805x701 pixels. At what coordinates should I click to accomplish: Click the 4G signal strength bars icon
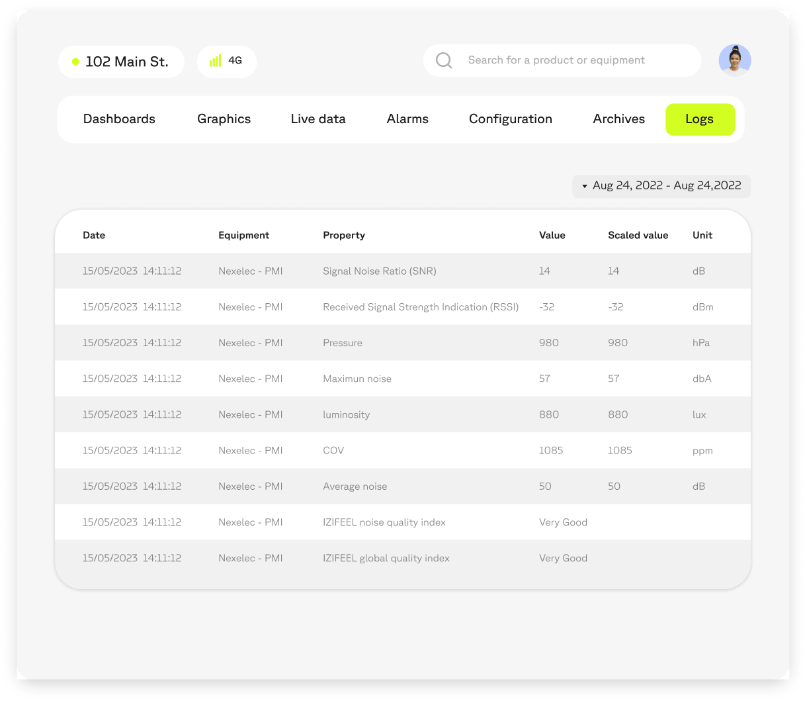(x=215, y=61)
